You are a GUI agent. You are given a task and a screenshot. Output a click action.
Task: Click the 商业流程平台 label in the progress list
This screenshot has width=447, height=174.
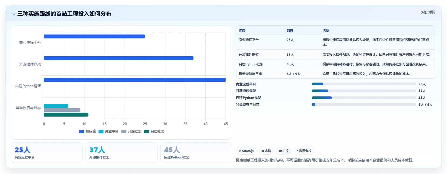click(246, 84)
